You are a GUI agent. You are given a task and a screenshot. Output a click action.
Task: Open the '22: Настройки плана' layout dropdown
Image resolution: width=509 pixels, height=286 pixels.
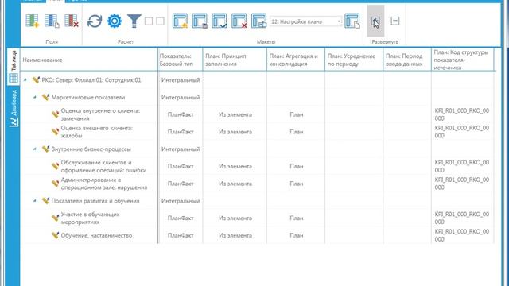306,21
